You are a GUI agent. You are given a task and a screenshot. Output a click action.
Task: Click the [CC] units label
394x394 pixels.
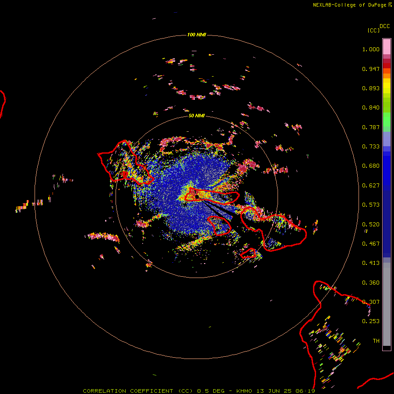click(x=373, y=30)
